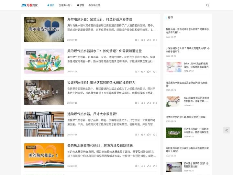Click views eye icon on 美的热水器故障代码E5 article

[x=137, y=166]
